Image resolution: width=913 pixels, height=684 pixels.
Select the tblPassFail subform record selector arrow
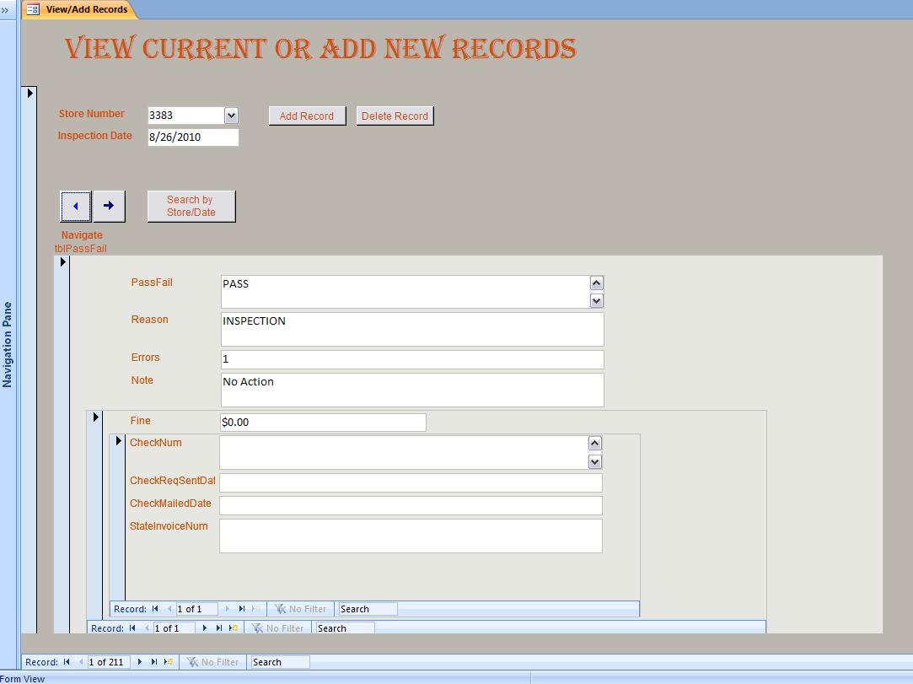click(x=62, y=262)
